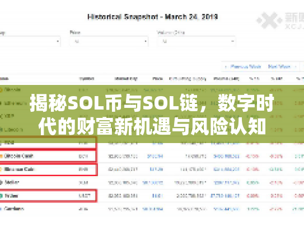
Task: Click the Tether logo icon
Action: 1,196
